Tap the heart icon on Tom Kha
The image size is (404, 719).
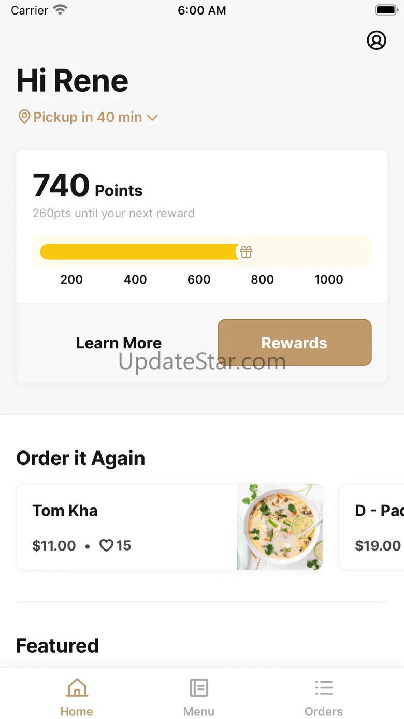coord(106,546)
